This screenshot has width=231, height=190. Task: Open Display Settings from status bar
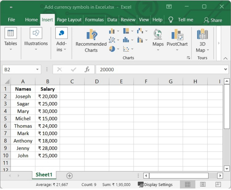155,185
